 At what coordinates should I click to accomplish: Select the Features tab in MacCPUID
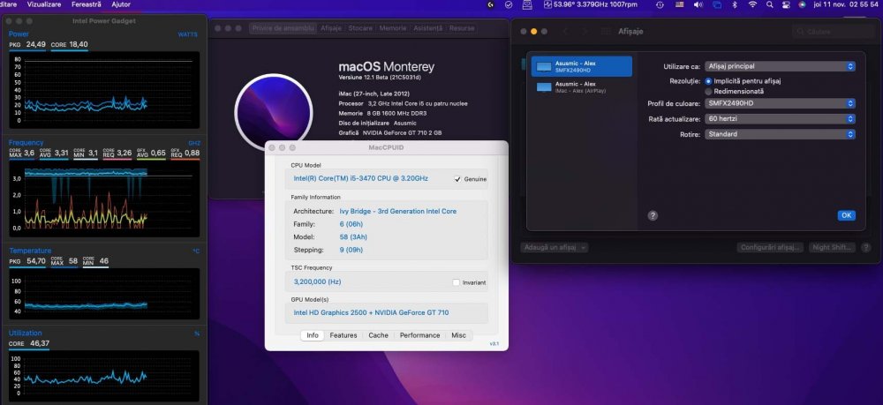[x=343, y=335]
